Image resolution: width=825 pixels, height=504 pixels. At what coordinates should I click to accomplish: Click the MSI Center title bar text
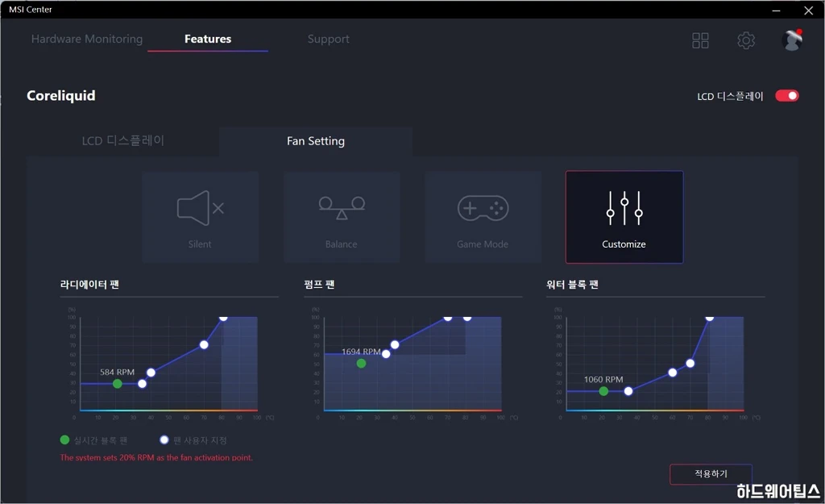coord(31,10)
